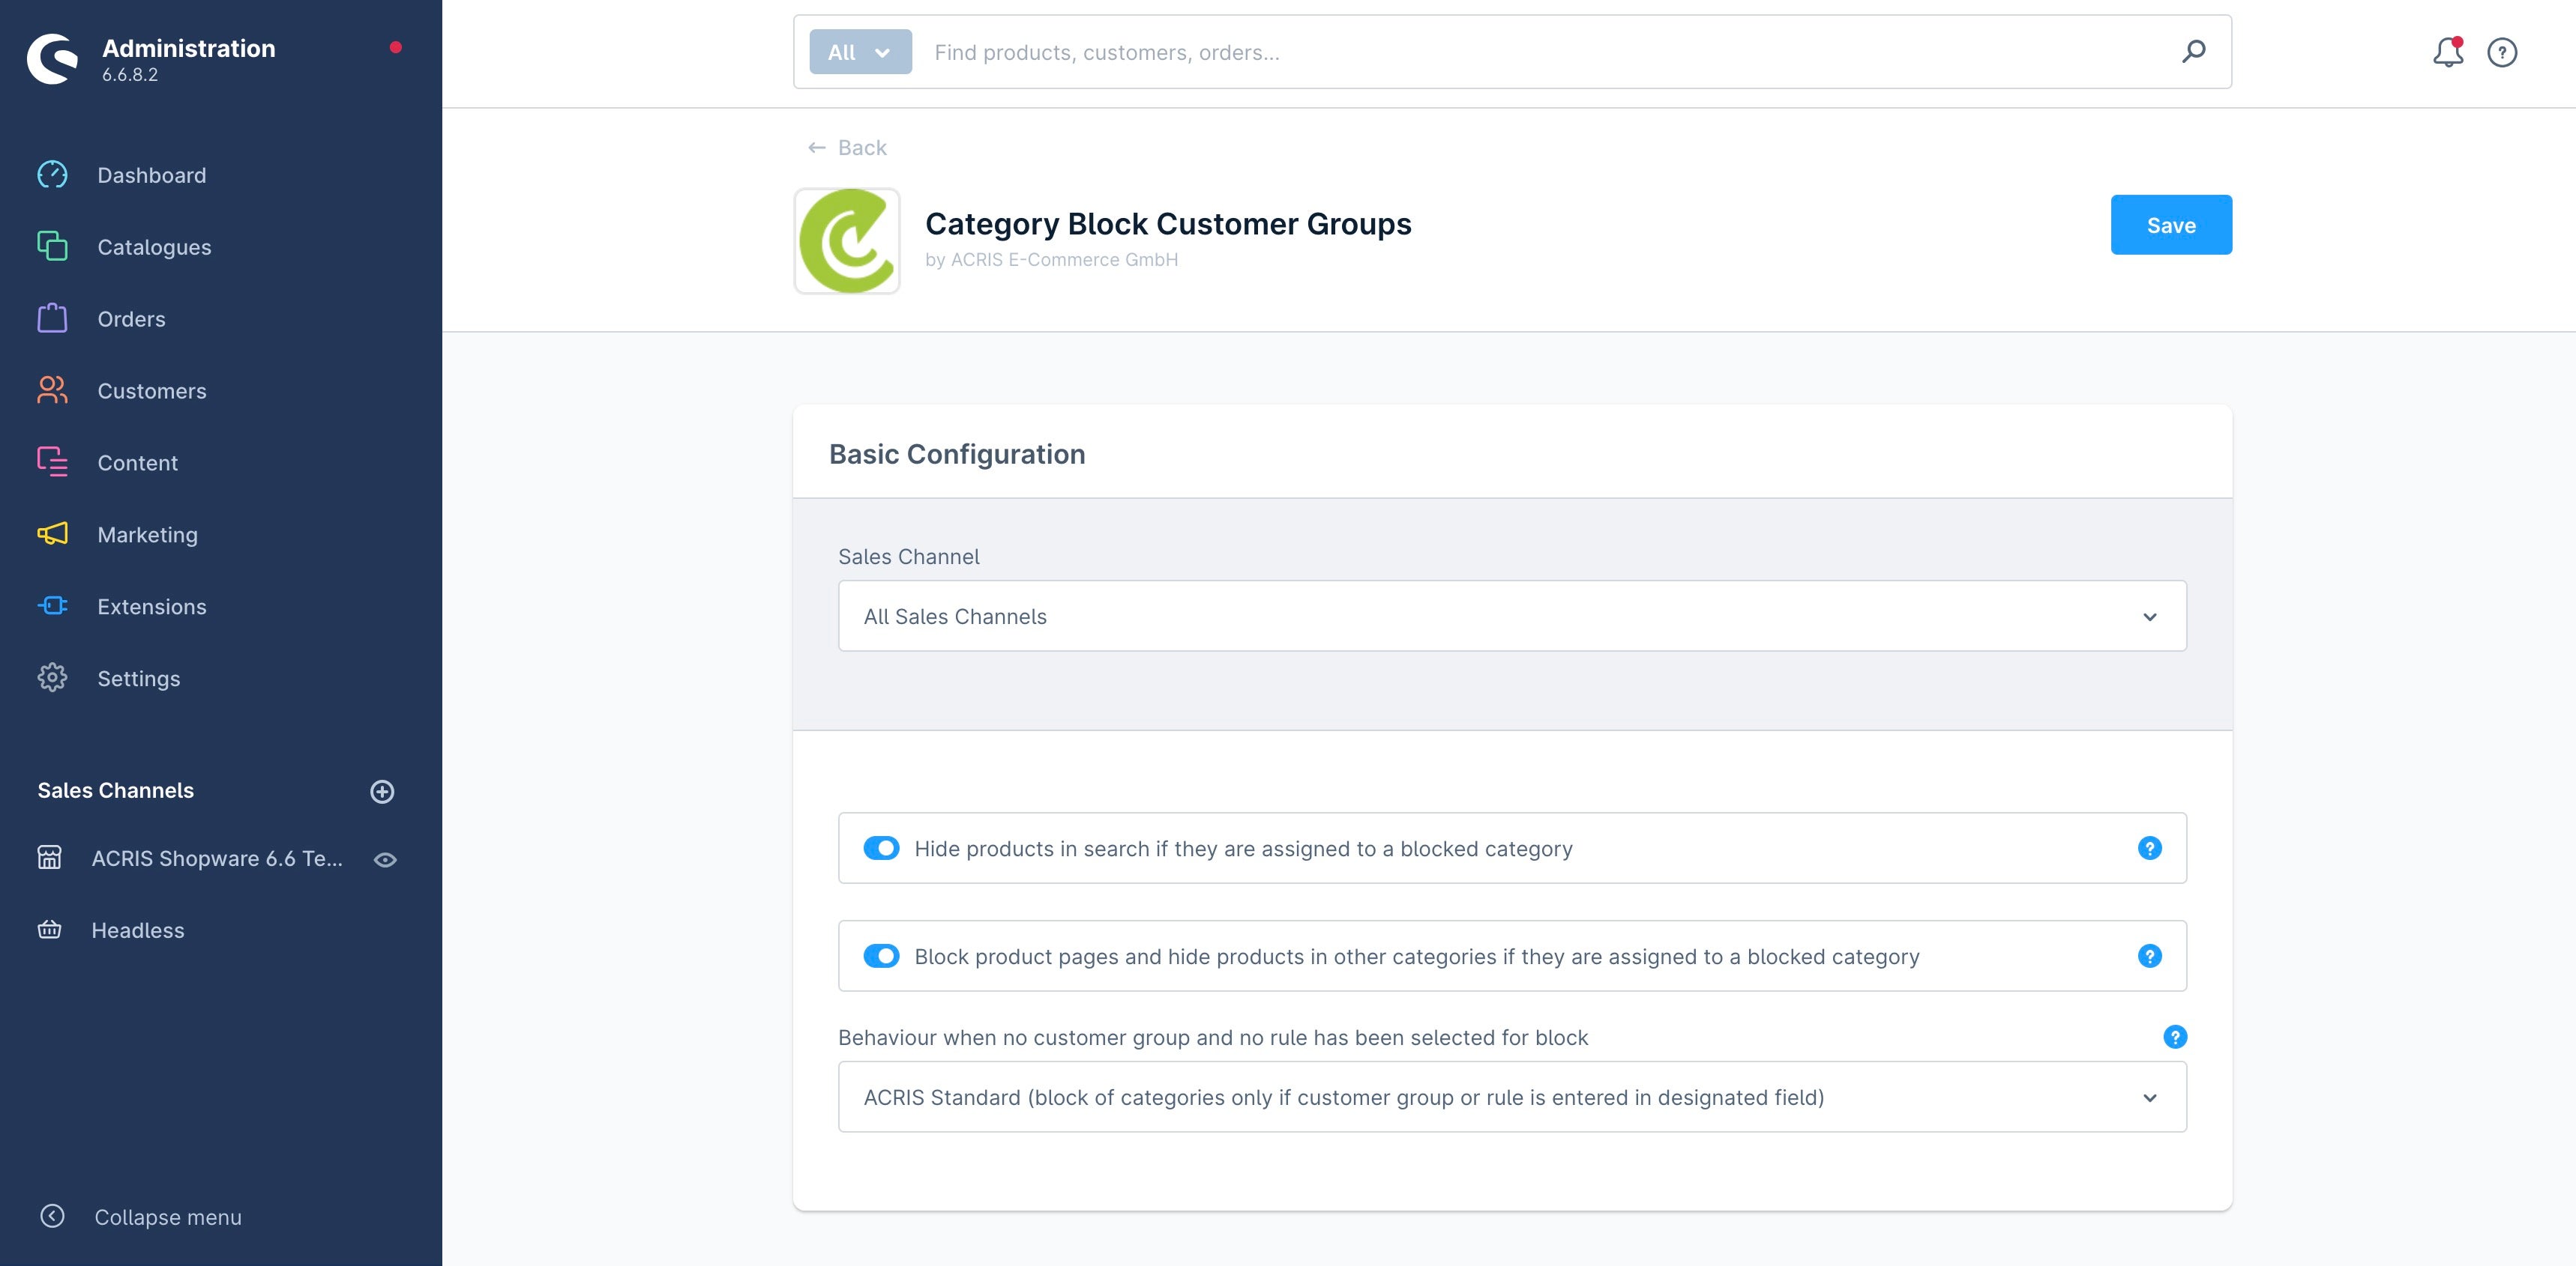Open the Dashboard gauge icon
This screenshot has height=1266, width=2576.
pos(52,175)
